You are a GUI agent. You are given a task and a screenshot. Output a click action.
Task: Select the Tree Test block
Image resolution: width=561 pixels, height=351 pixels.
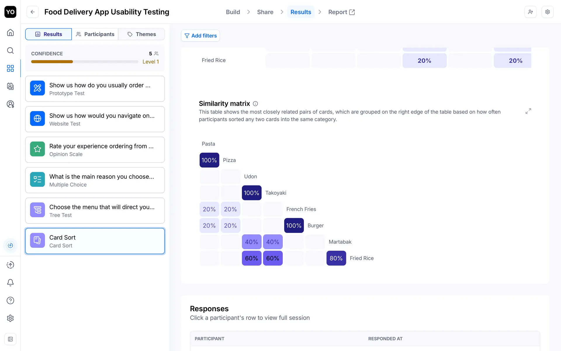95,211
